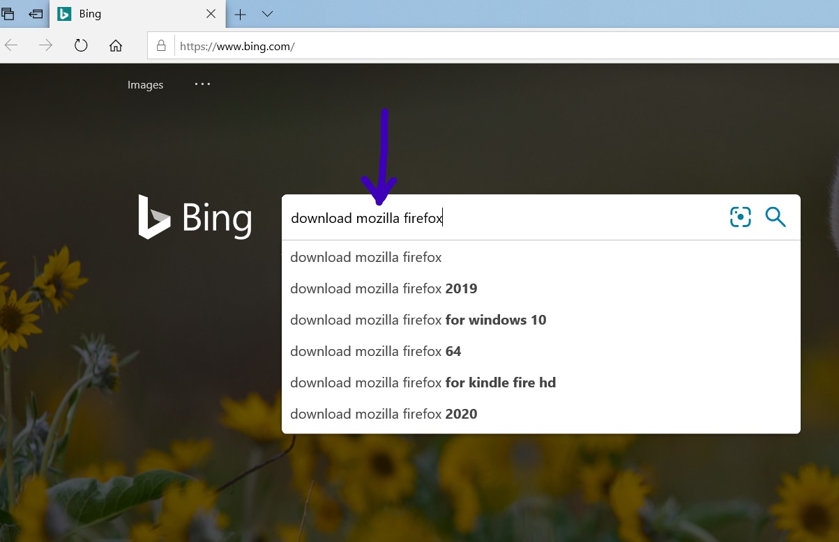Screen dimensions: 839x542
Task: Close the Bing tab
Action: coord(211,14)
